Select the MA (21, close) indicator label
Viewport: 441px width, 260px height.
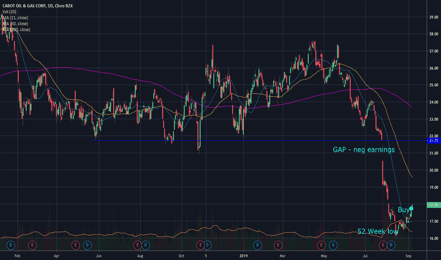pyautogui.click(x=15, y=17)
